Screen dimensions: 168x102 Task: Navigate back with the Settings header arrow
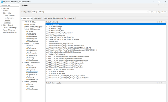159,5
